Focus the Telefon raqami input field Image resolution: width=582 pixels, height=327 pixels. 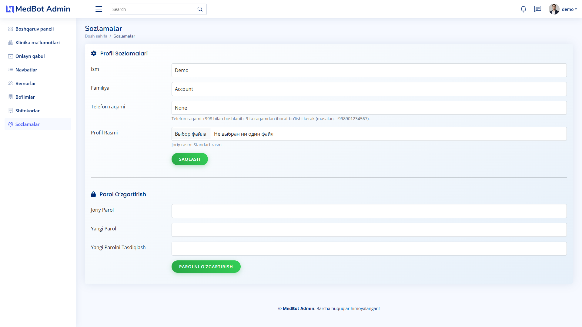coord(369,108)
